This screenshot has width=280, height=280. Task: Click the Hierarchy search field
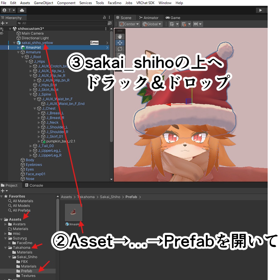tap(62, 23)
